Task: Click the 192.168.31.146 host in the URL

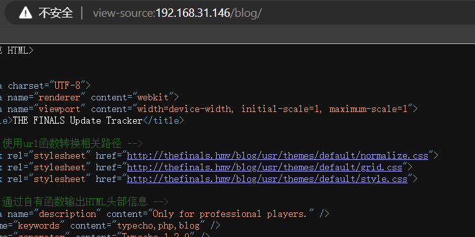Action: 193,13
